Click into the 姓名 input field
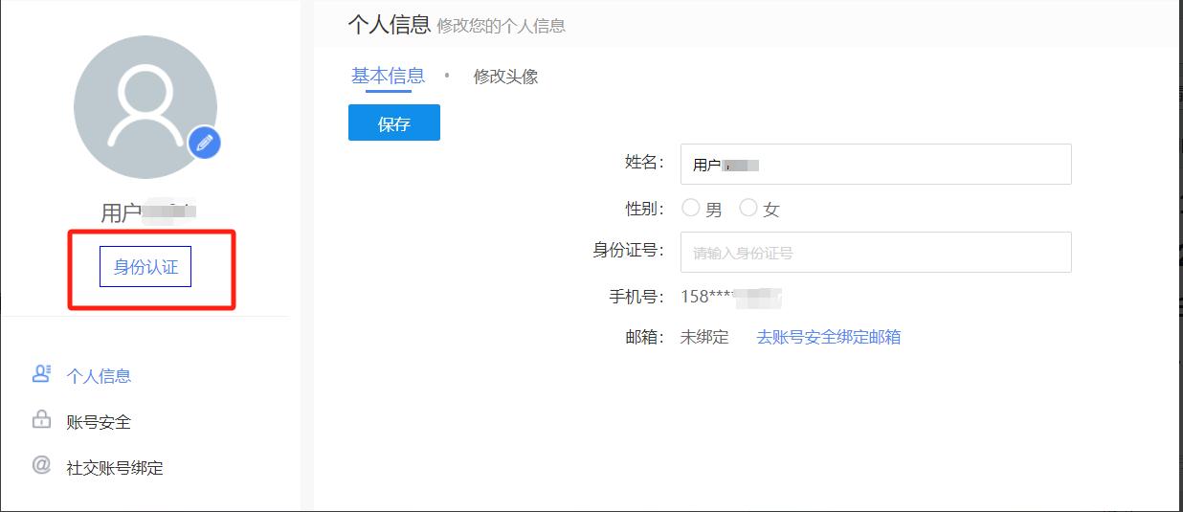Screen dimensions: 1183x512 point(875,164)
